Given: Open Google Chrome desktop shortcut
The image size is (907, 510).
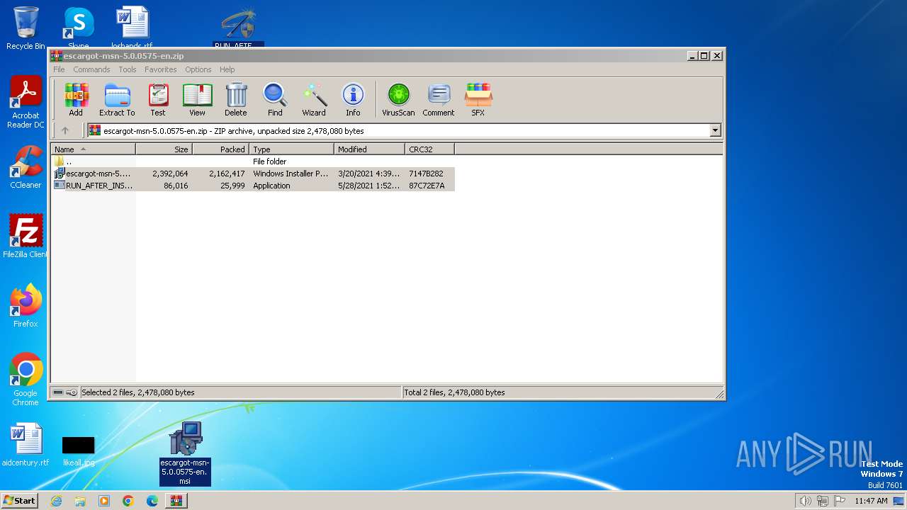Looking at the screenshot, I should pyautogui.click(x=26, y=380).
